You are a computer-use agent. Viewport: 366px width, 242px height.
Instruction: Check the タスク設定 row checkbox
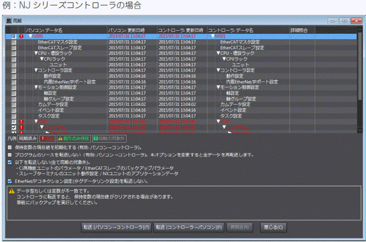(x=14, y=116)
